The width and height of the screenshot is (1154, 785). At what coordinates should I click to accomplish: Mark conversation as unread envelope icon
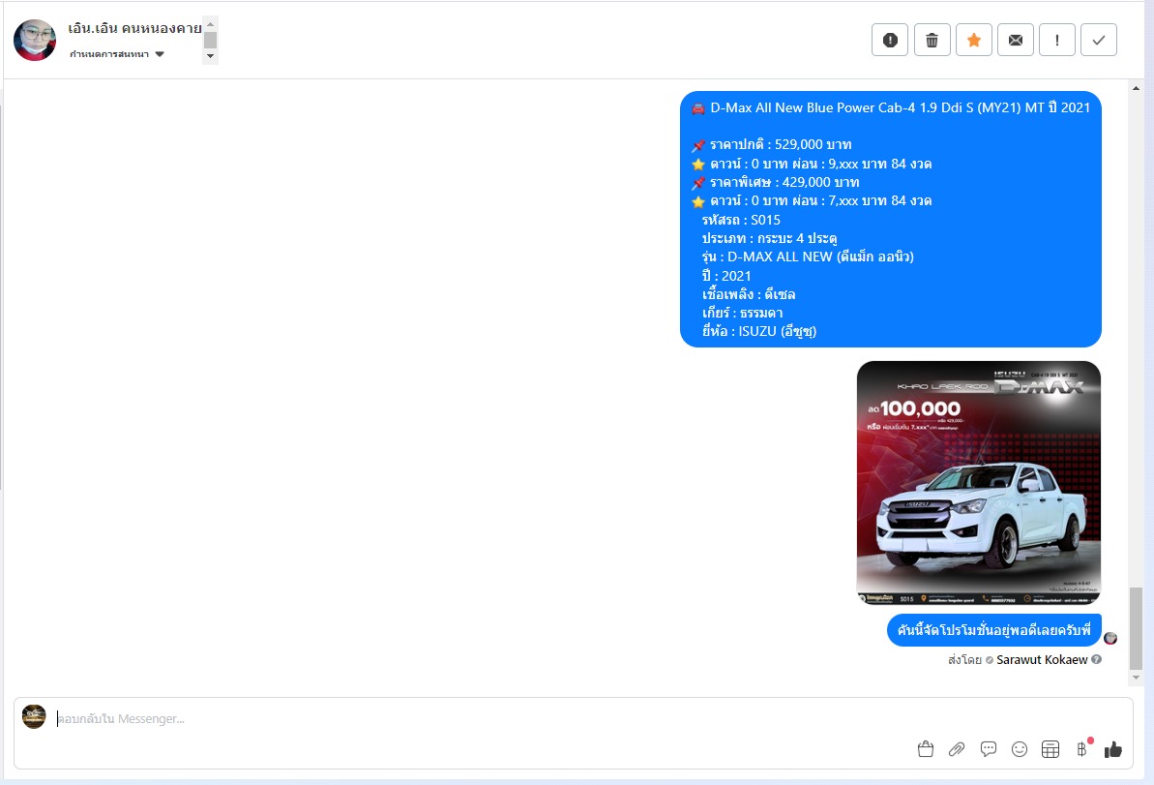(1015, 40)
